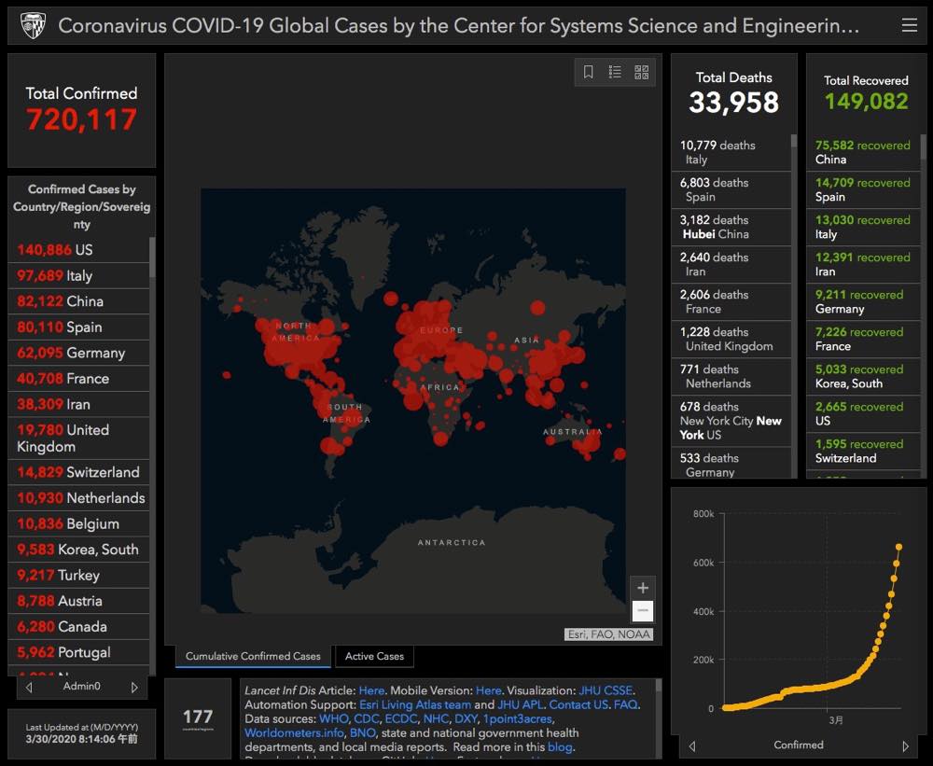Select '6,803 deaths Spain' entry

[731, 189]
